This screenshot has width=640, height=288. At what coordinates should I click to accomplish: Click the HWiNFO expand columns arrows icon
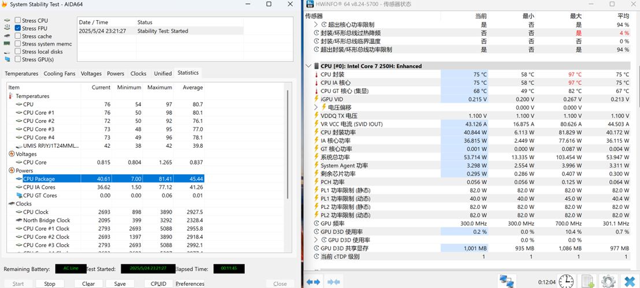point(313,282)
